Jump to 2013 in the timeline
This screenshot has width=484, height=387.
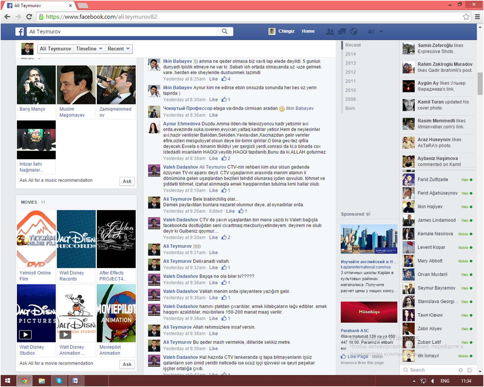click(x=350, y=63)
